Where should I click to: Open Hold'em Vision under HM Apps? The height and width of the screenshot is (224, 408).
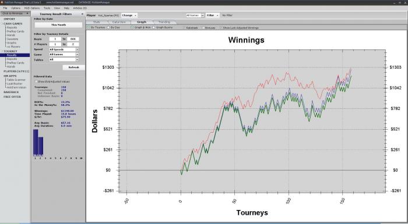coord(16,88)
